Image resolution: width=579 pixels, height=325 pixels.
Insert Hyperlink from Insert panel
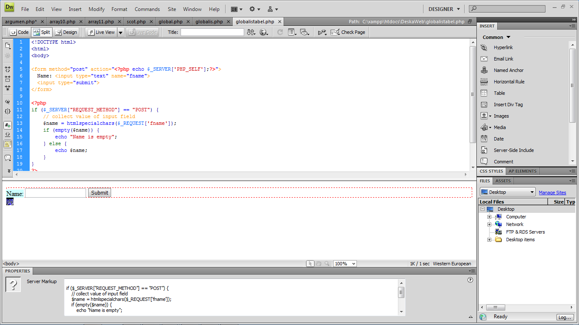coord(503,47)
